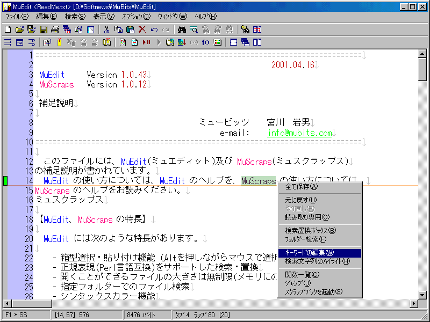Click the three-lines-with-arrows wrap icon

pyautogui.click(x=8, y=42)
